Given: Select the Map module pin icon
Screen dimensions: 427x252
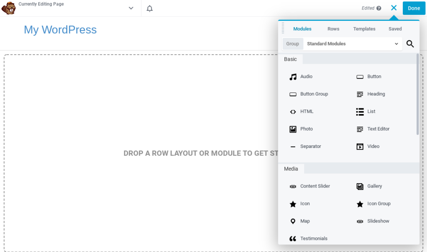Looking at the screenshot, I should click(x=293, y=221).
